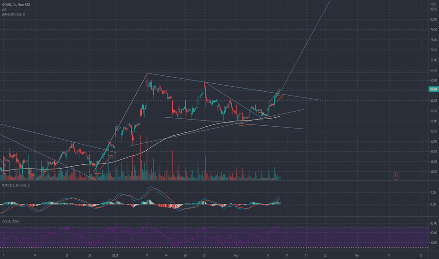Click the 17 date label on time axis
Image resolution: width=439 pixels, height=259 pixels.
[306, 255]
